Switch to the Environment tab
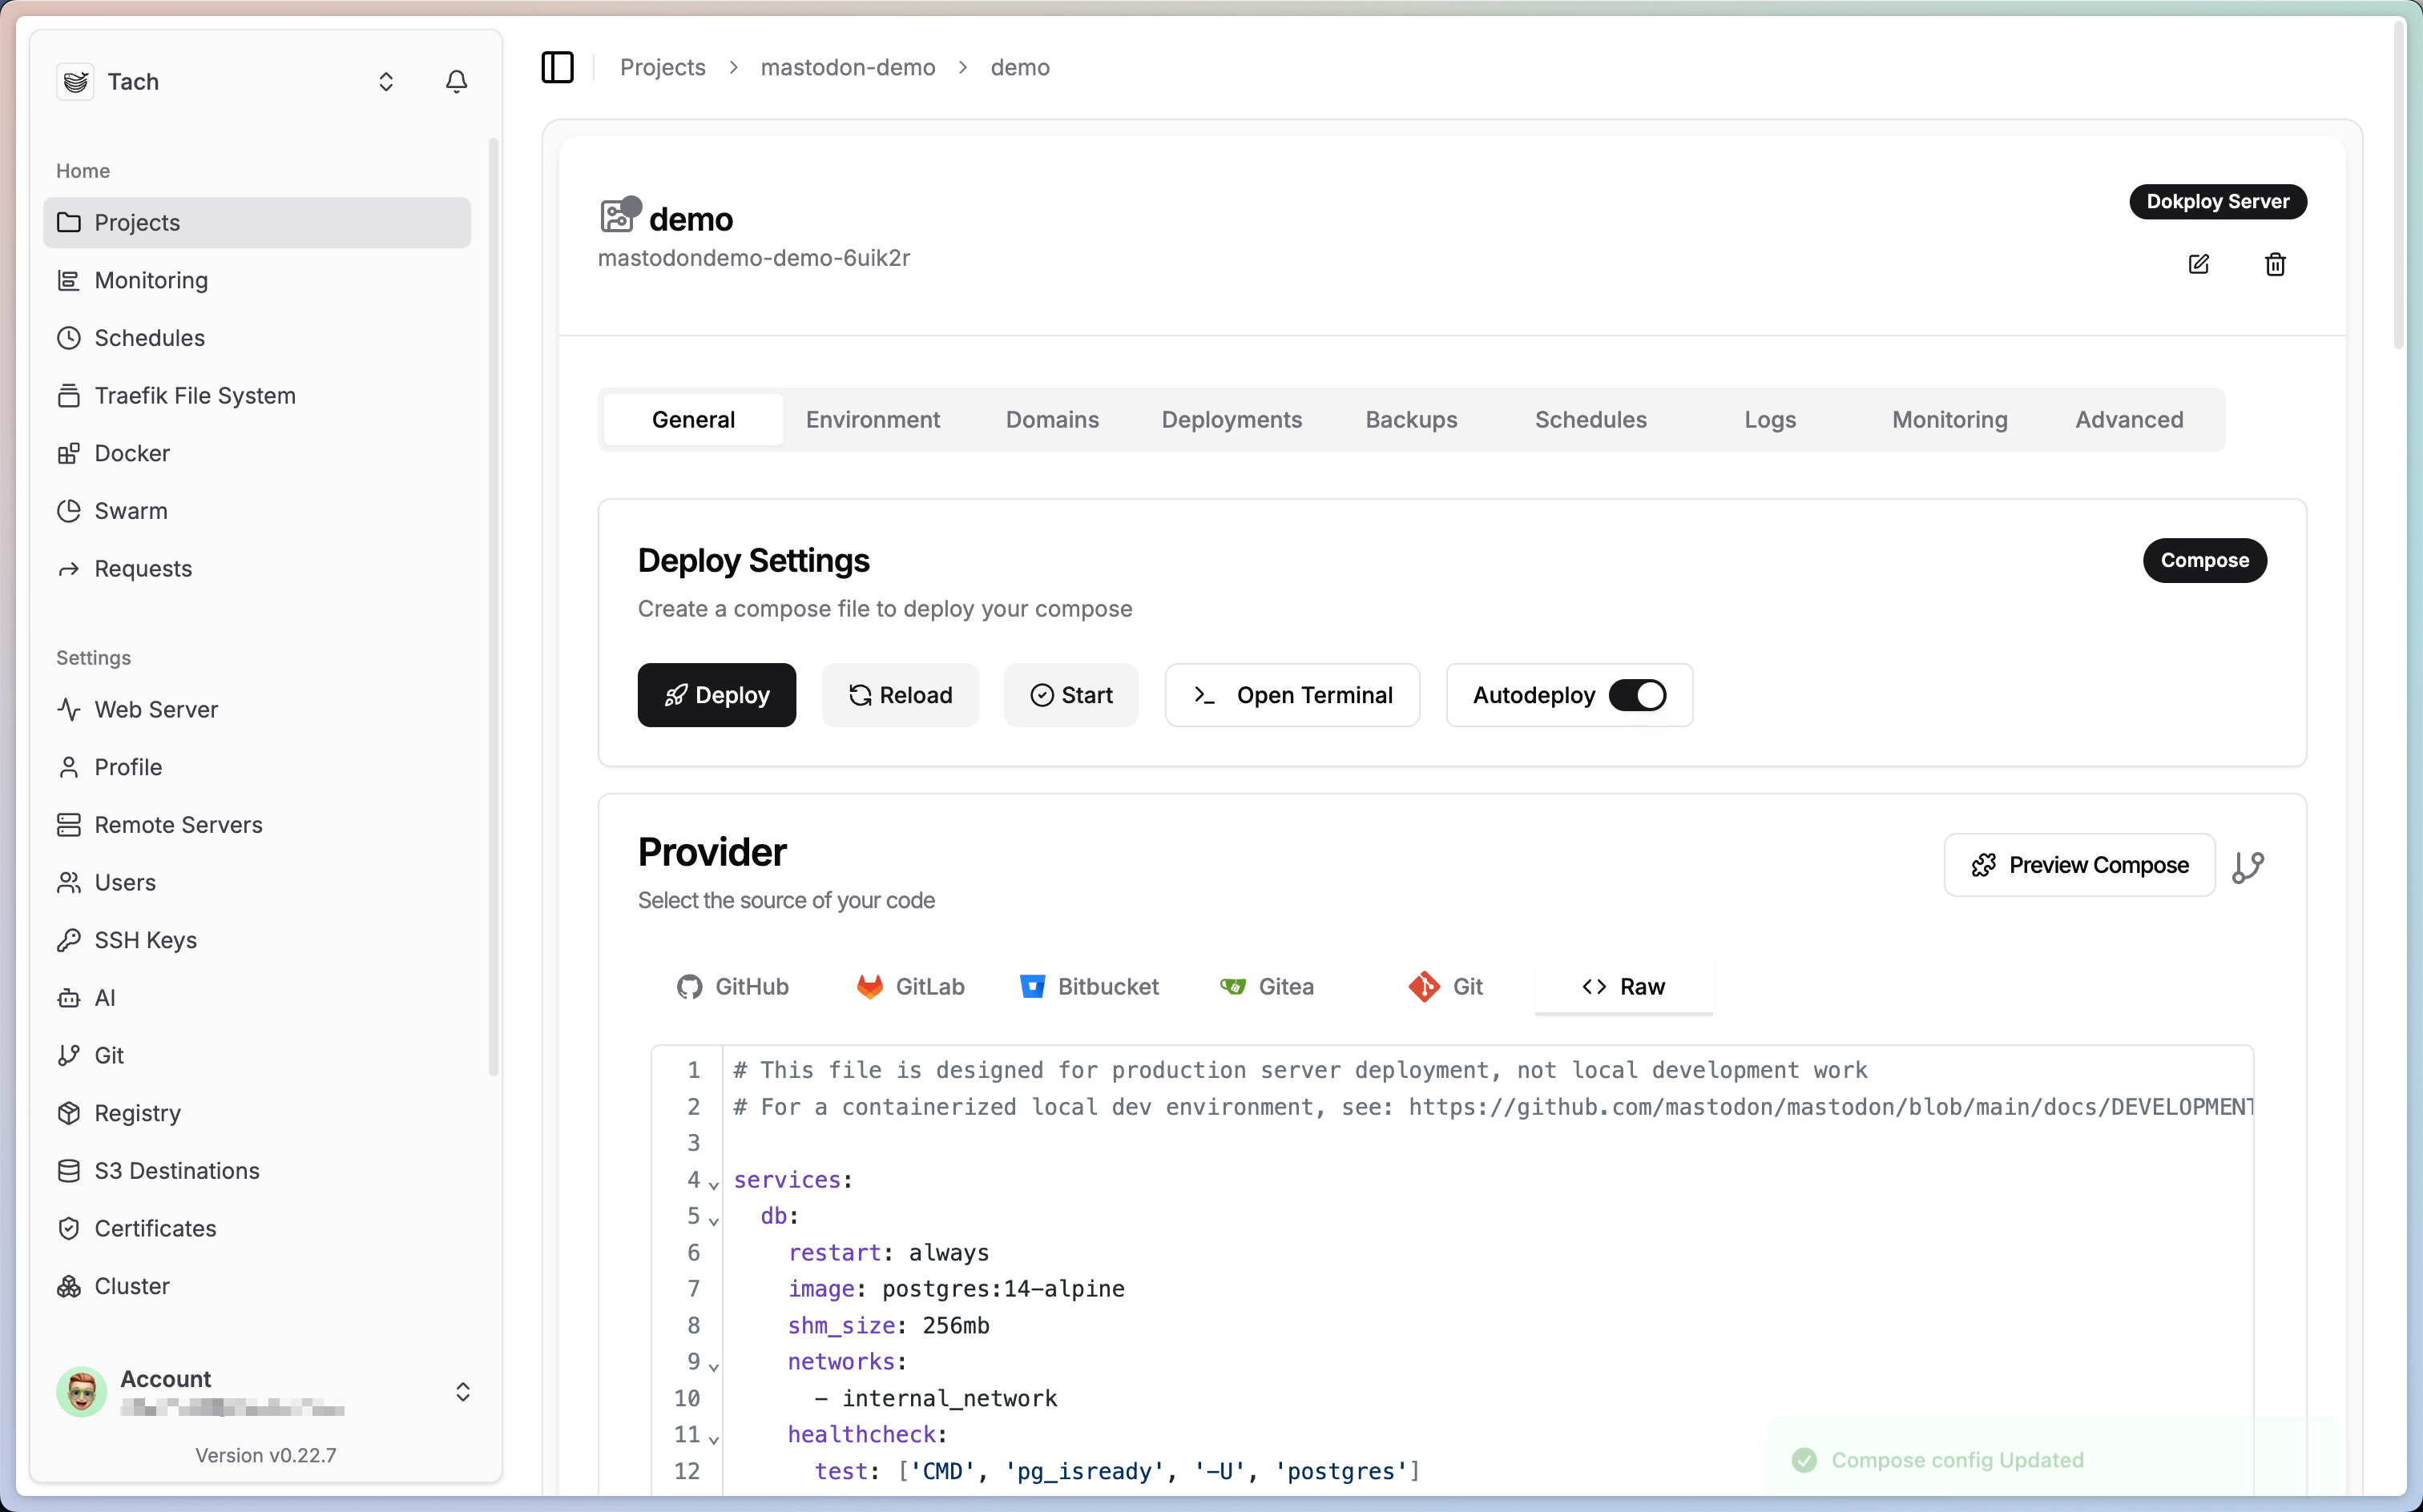Image resolution: width=2423 pixels, height=1512 pixels. pos(873,420)
